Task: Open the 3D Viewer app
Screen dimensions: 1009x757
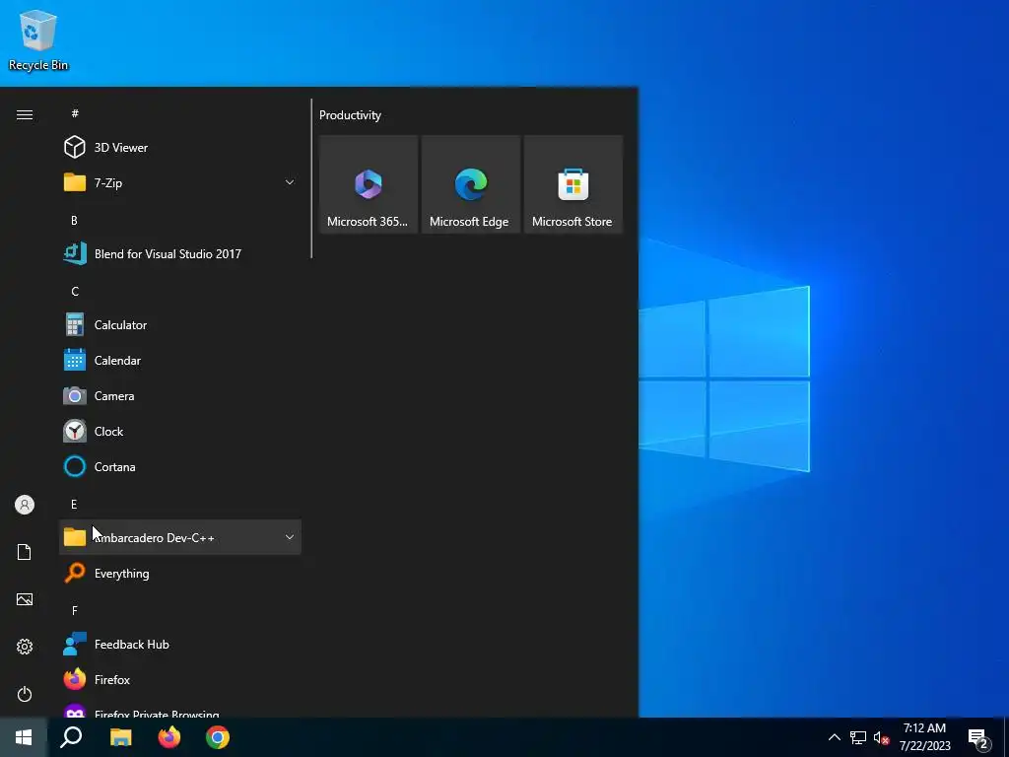Action: pyautogui.click(x=180, y=148)
